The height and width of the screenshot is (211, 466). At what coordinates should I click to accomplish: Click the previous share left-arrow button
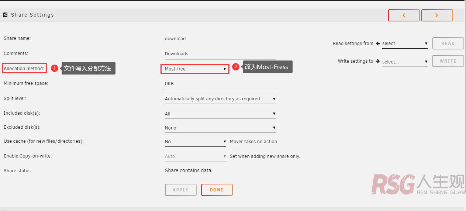coord(404,15)
